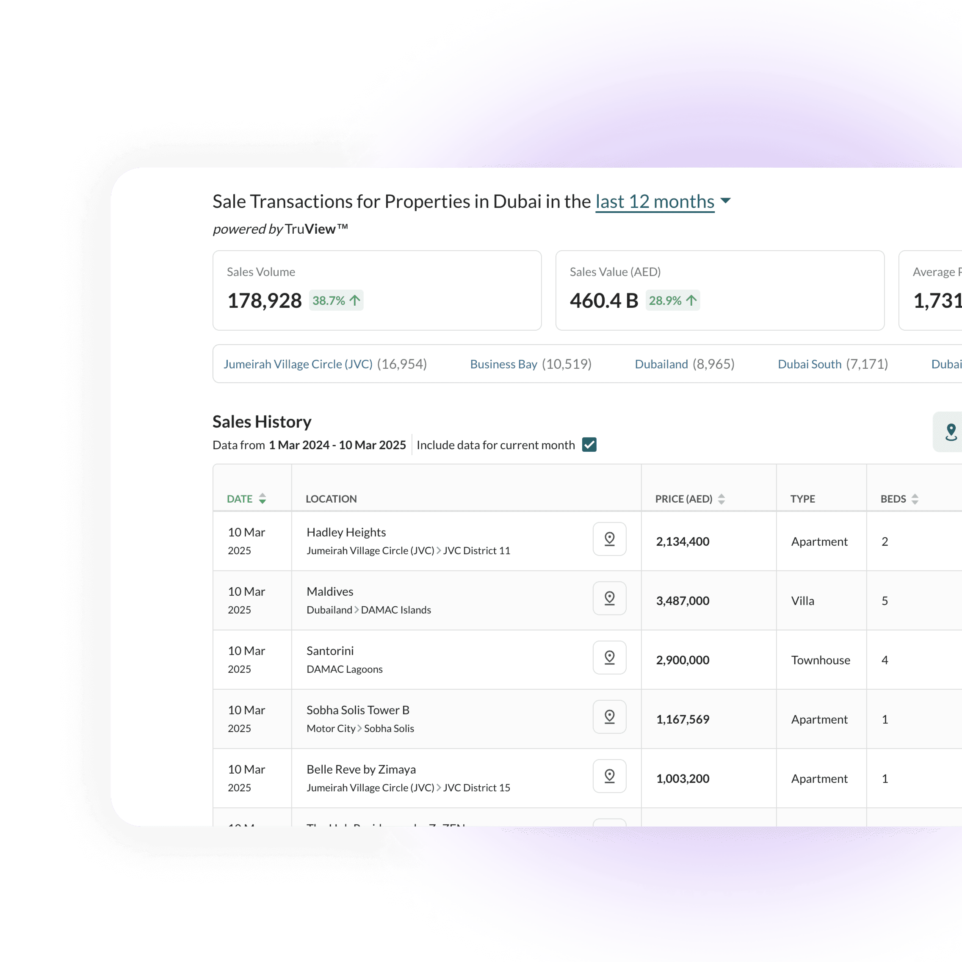Click map pin for Belle Reve by Zimaya

click(609, 776)
